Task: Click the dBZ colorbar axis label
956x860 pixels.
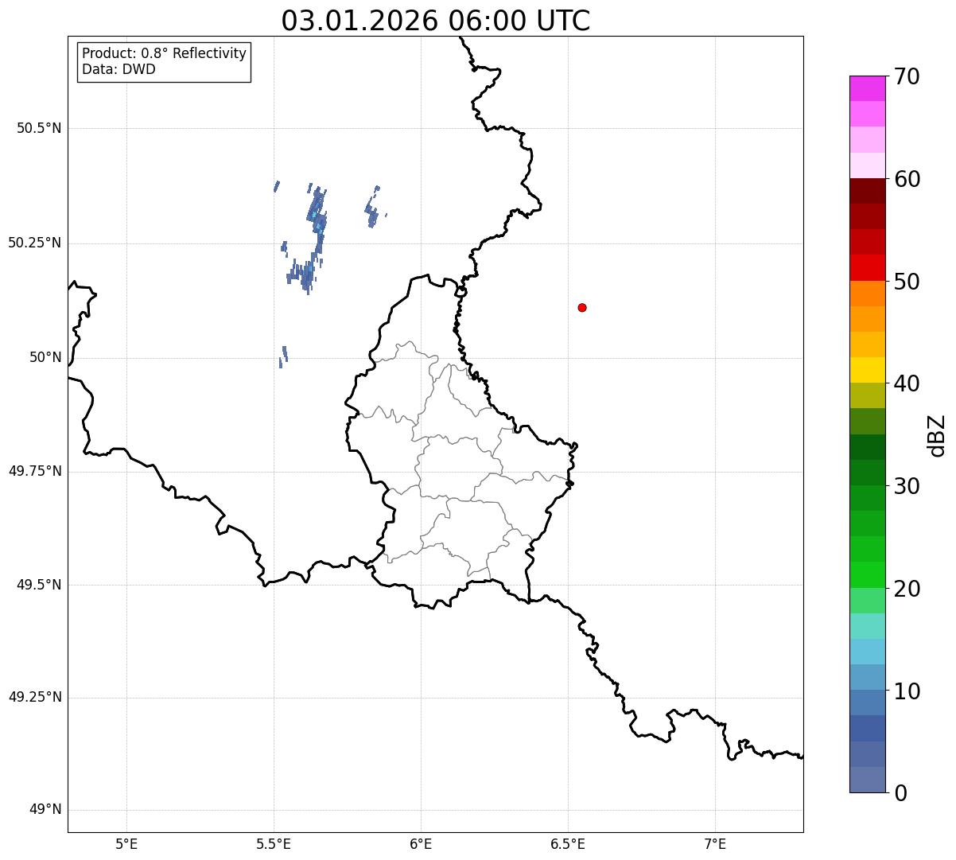Action: [x=938, y=435]
